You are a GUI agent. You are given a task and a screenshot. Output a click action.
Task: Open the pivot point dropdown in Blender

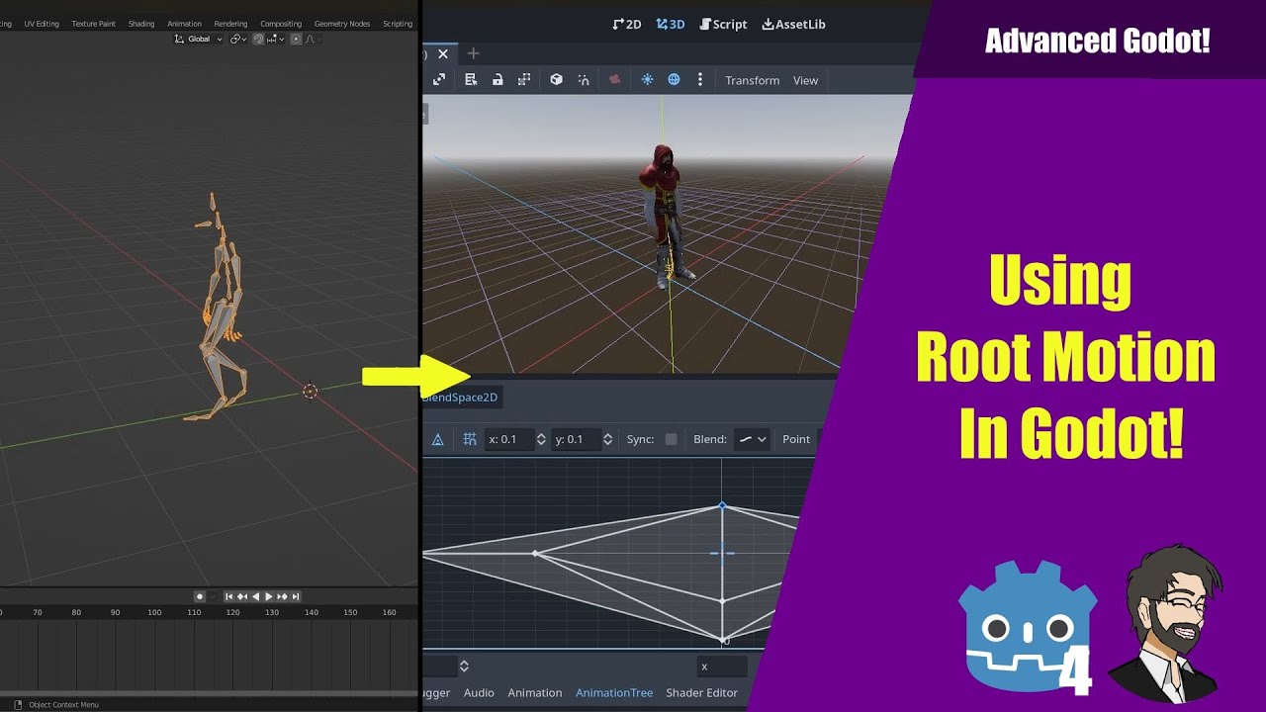(238, 40)
